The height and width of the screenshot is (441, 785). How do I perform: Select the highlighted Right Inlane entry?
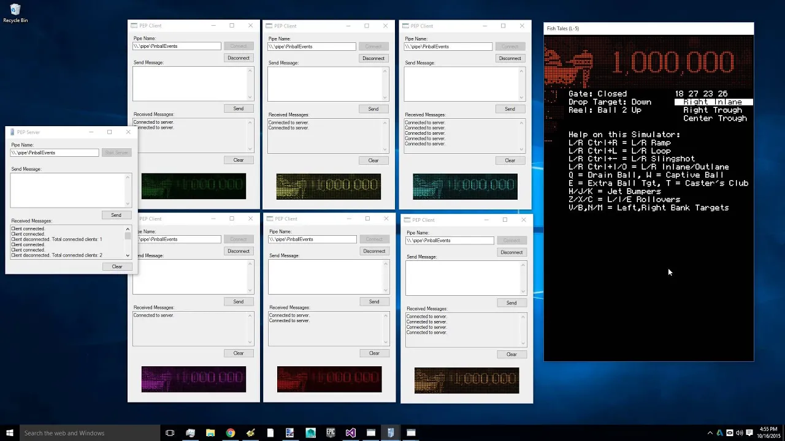713,102
